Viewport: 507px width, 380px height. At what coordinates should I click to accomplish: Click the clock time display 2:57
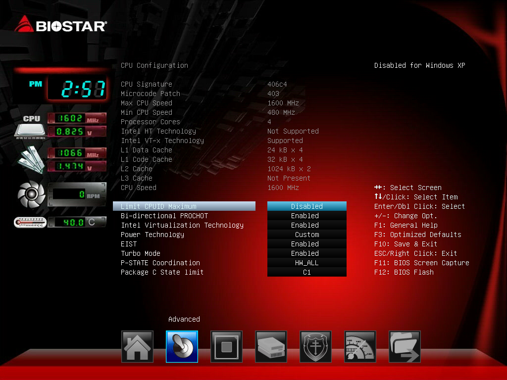click(78, 89)
